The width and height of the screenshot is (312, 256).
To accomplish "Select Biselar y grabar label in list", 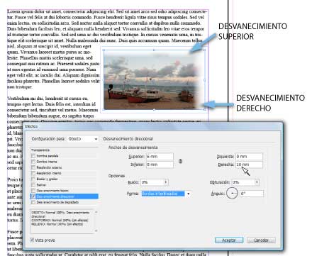I will pos(47,179).
